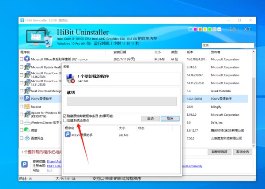Click the Update for Windows 10 icon
This screenshot has height=189, width=265.
pyautogui.click(x=27, y=114)
